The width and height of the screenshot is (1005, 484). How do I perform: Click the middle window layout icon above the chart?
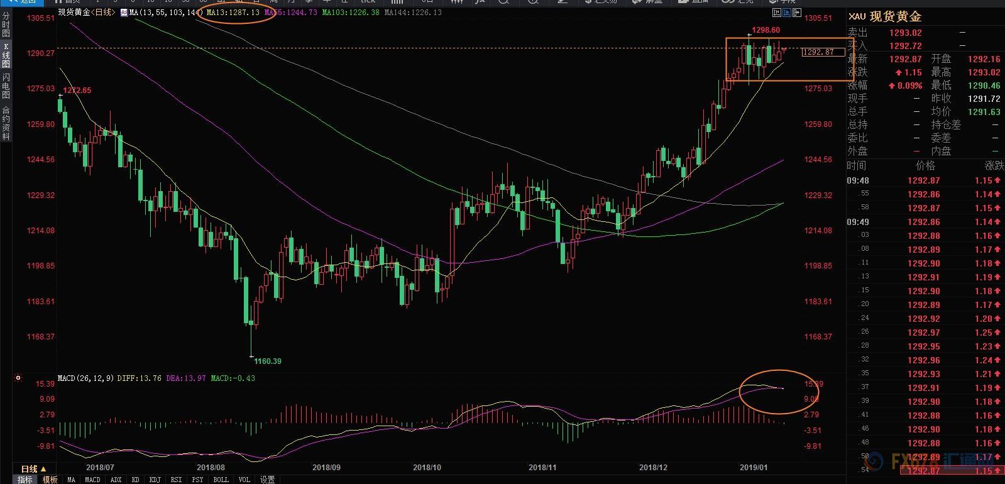click(x=788, y=12)
